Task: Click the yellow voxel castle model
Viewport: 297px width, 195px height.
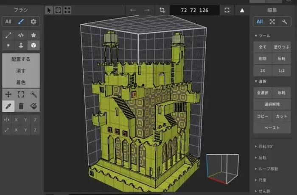Action: tap(145, 112)
